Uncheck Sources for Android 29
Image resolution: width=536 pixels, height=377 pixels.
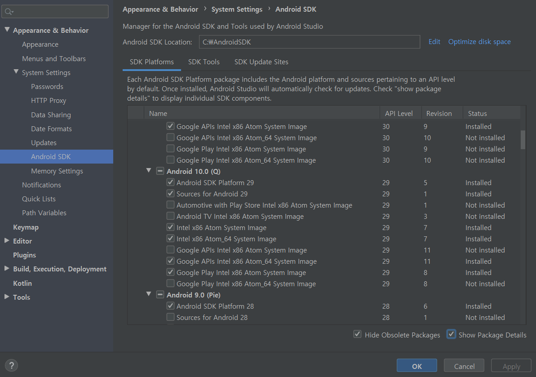pyautogui.click(x=170, y=194)
